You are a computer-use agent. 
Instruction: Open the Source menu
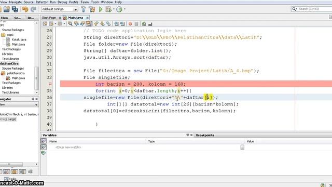coord(29,2)
